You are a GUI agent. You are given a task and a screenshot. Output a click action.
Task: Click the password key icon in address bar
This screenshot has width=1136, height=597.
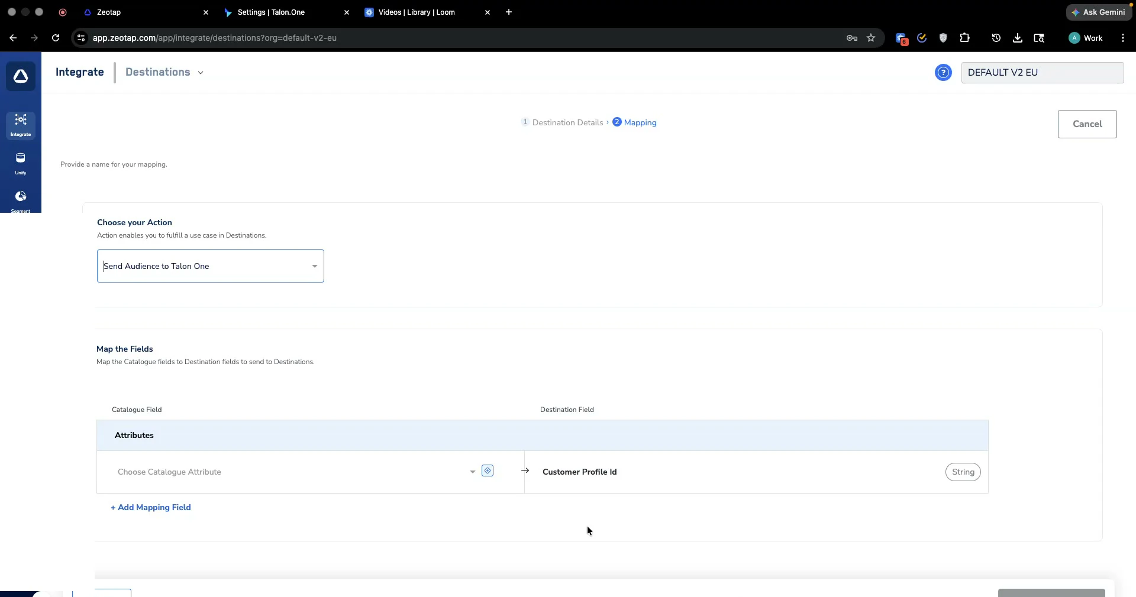[x=852, y=38]
